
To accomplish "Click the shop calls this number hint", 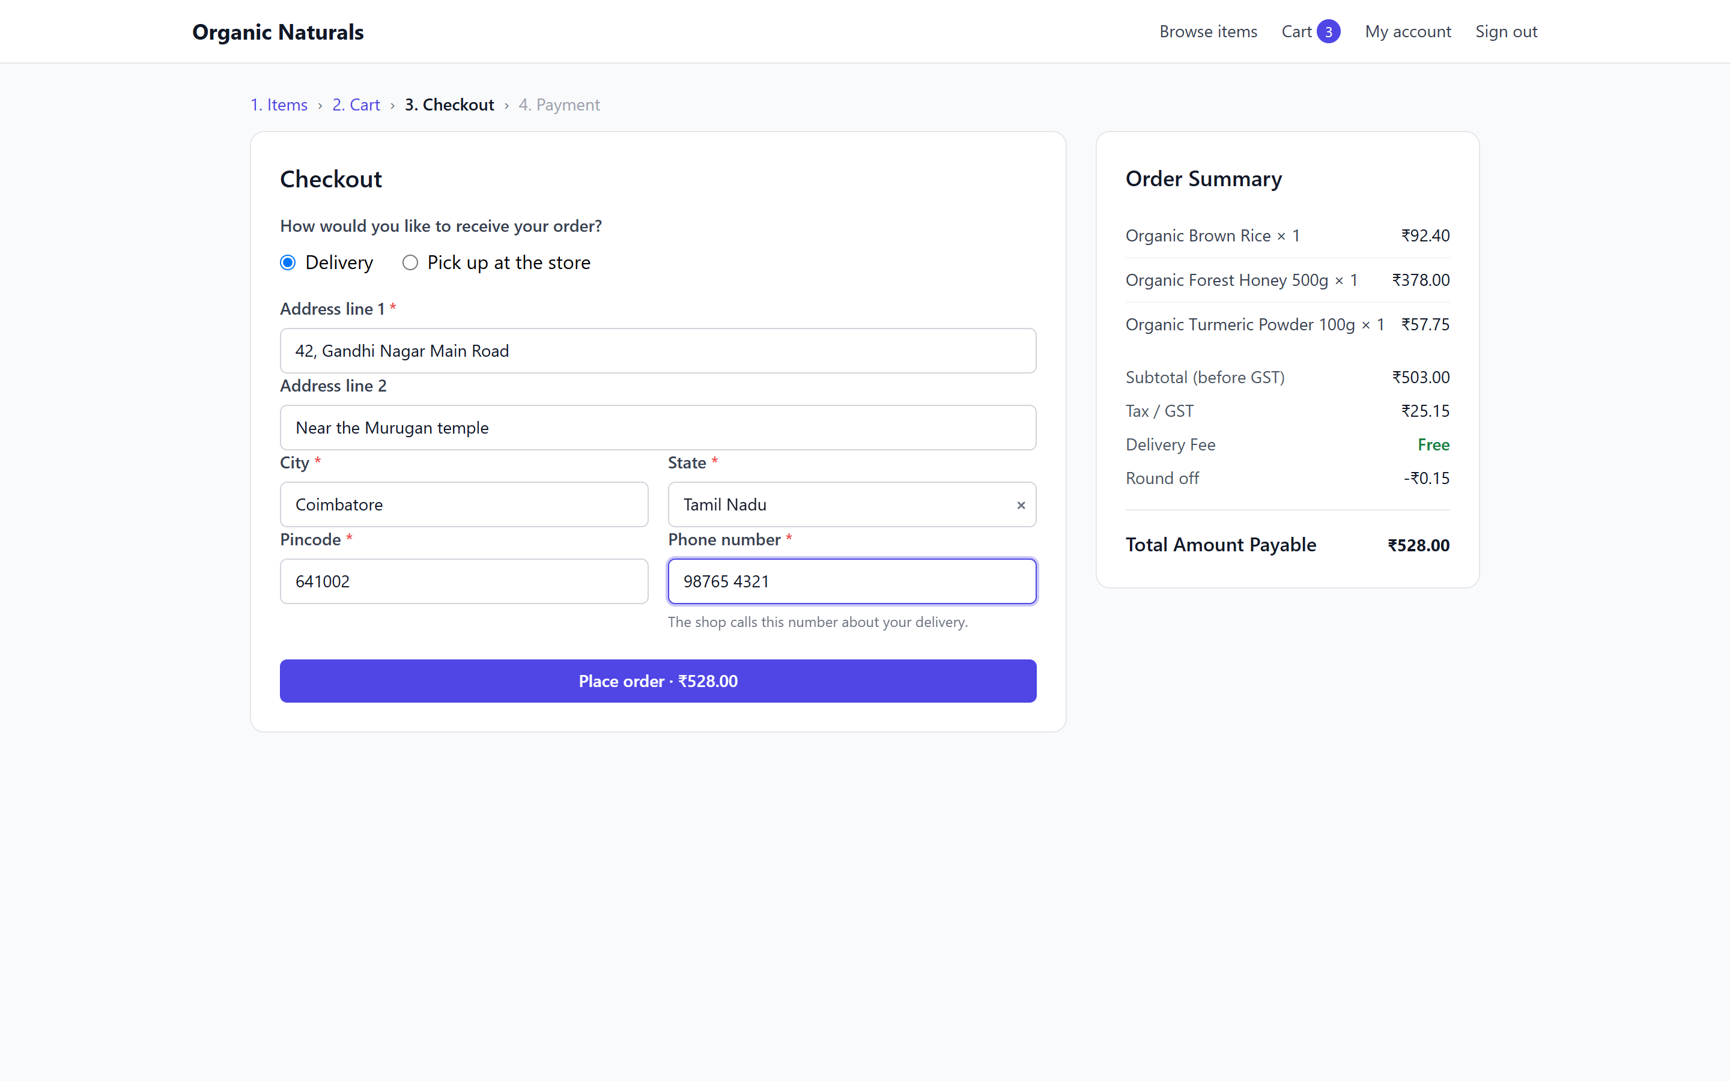I will (817, 622).
